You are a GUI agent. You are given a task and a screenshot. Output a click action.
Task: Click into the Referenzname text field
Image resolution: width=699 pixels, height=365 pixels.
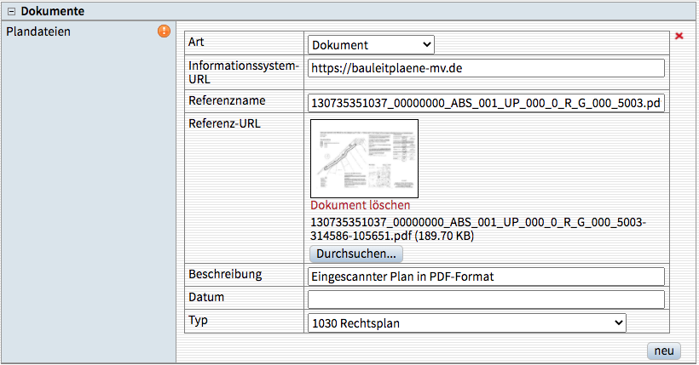[x=485, y=104]
